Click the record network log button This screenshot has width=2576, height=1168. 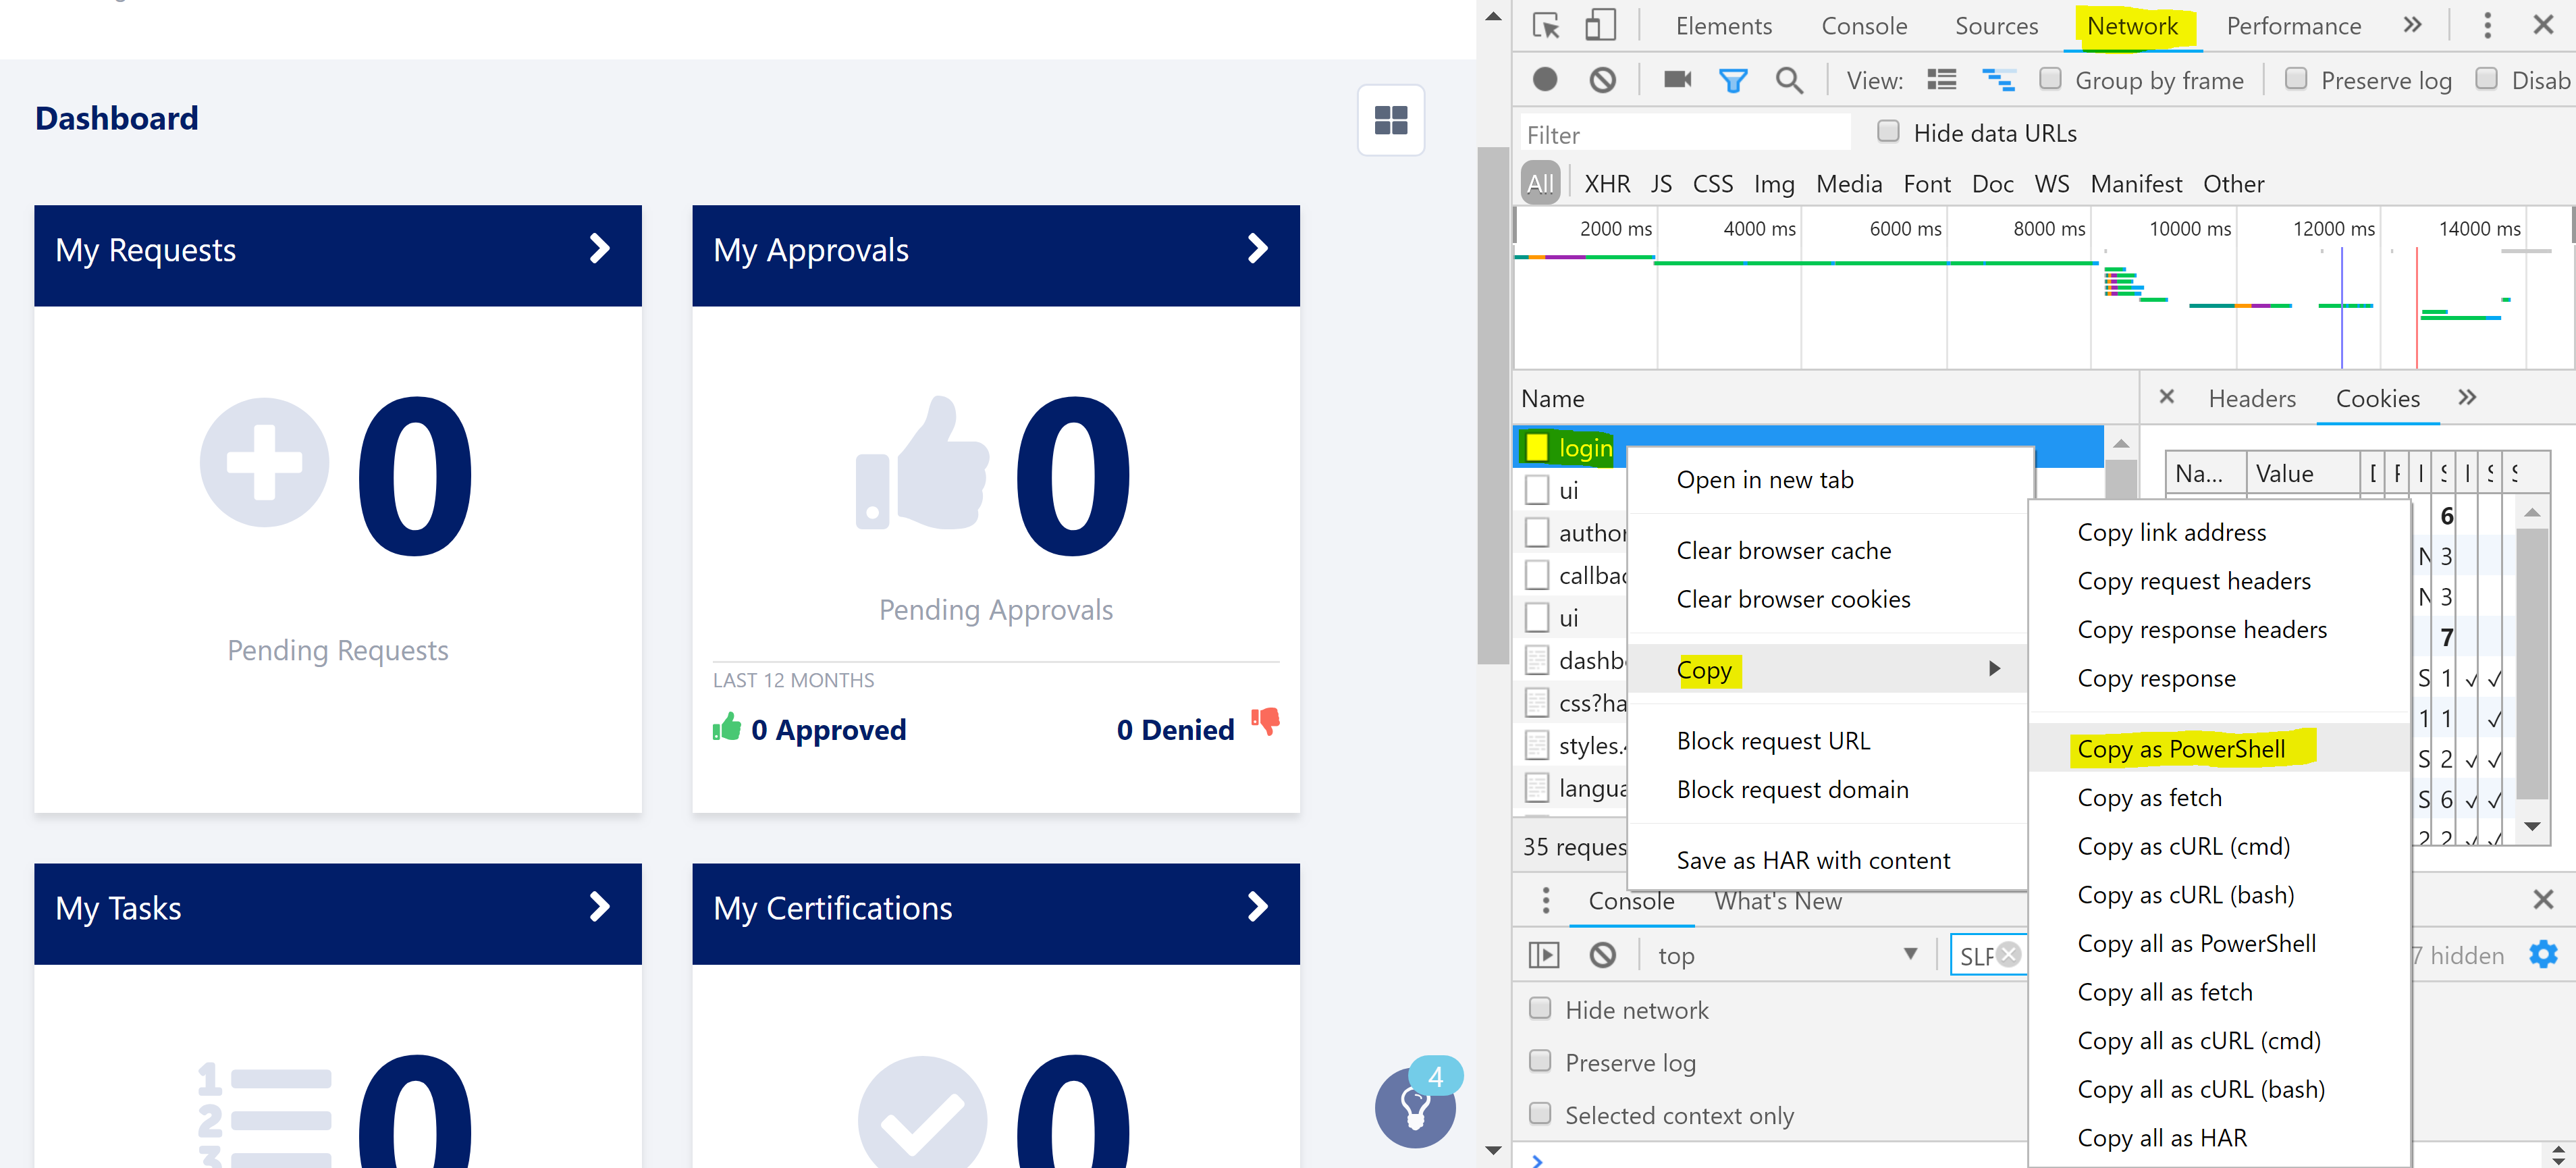tap(1545, 80)
